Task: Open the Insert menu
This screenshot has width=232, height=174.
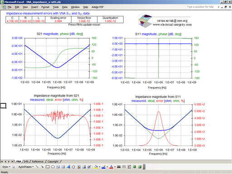Action: [34, 7]
